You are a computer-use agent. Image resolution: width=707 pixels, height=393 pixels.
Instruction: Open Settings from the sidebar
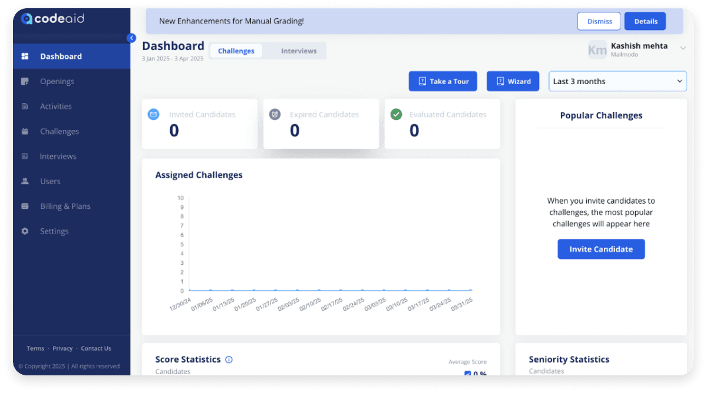(71, 231)
